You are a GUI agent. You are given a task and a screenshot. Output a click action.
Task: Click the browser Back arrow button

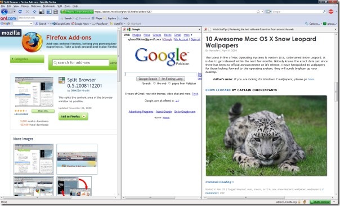[x=5, y=12]
